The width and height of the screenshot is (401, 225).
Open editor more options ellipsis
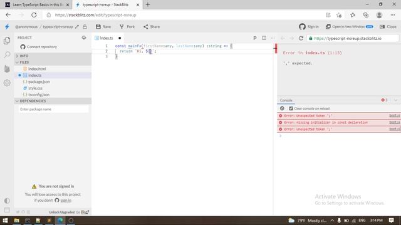[273, 38]
